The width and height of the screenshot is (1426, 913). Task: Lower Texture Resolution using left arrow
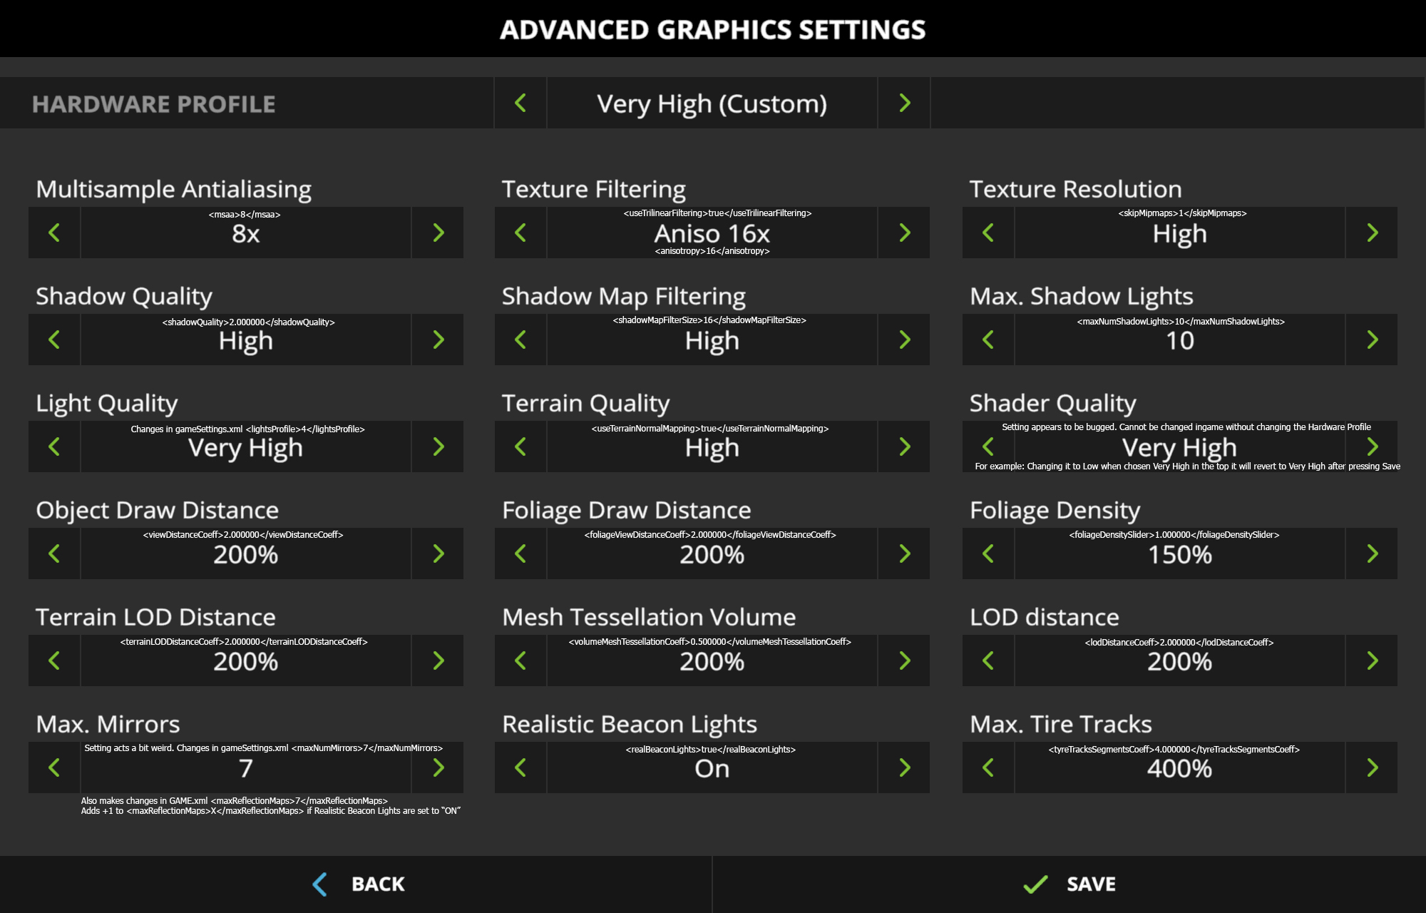(x=988, y=233)
